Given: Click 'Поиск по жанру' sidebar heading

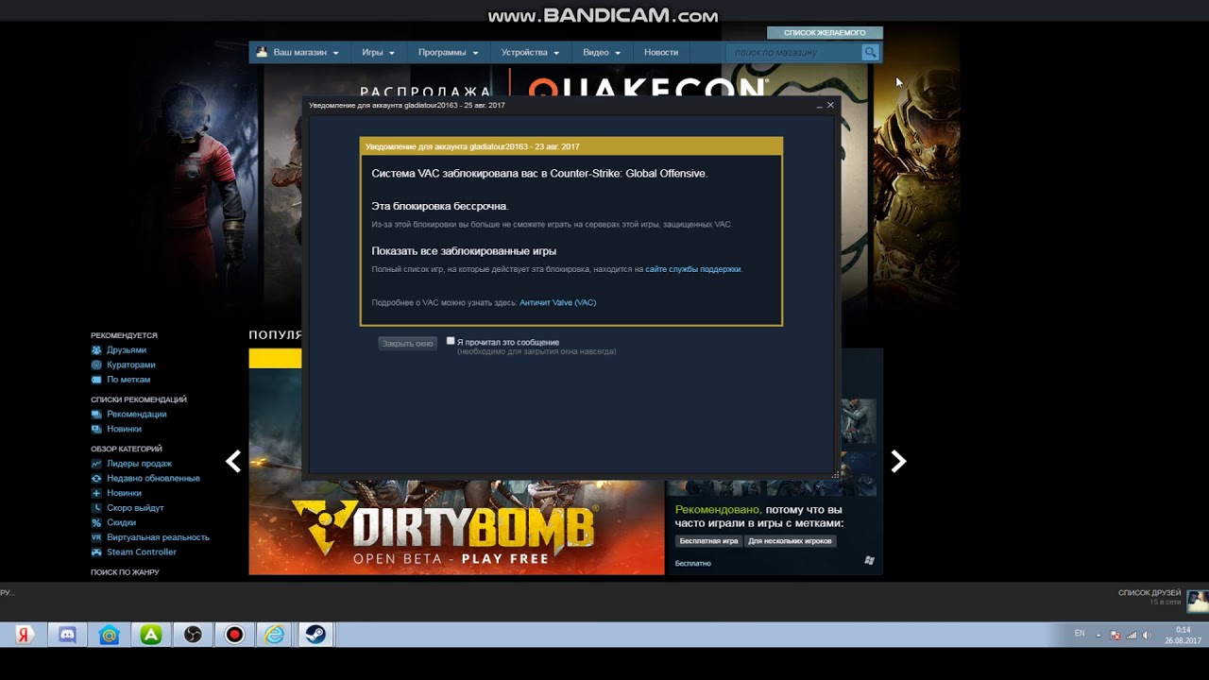Looking at the screenshot, I should point(125,572).
